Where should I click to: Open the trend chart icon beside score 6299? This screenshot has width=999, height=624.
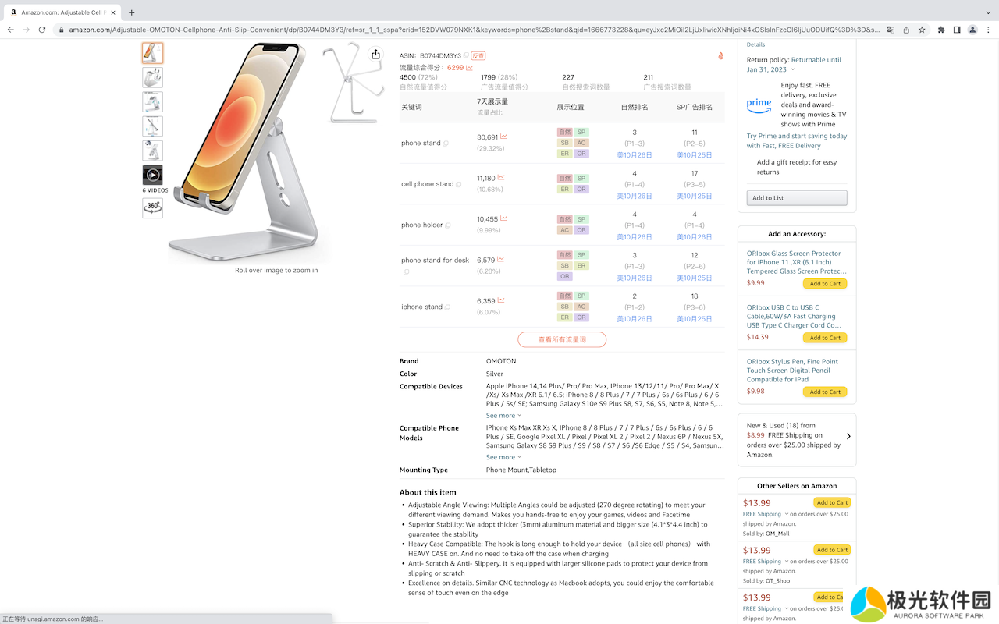click(469, 68)
